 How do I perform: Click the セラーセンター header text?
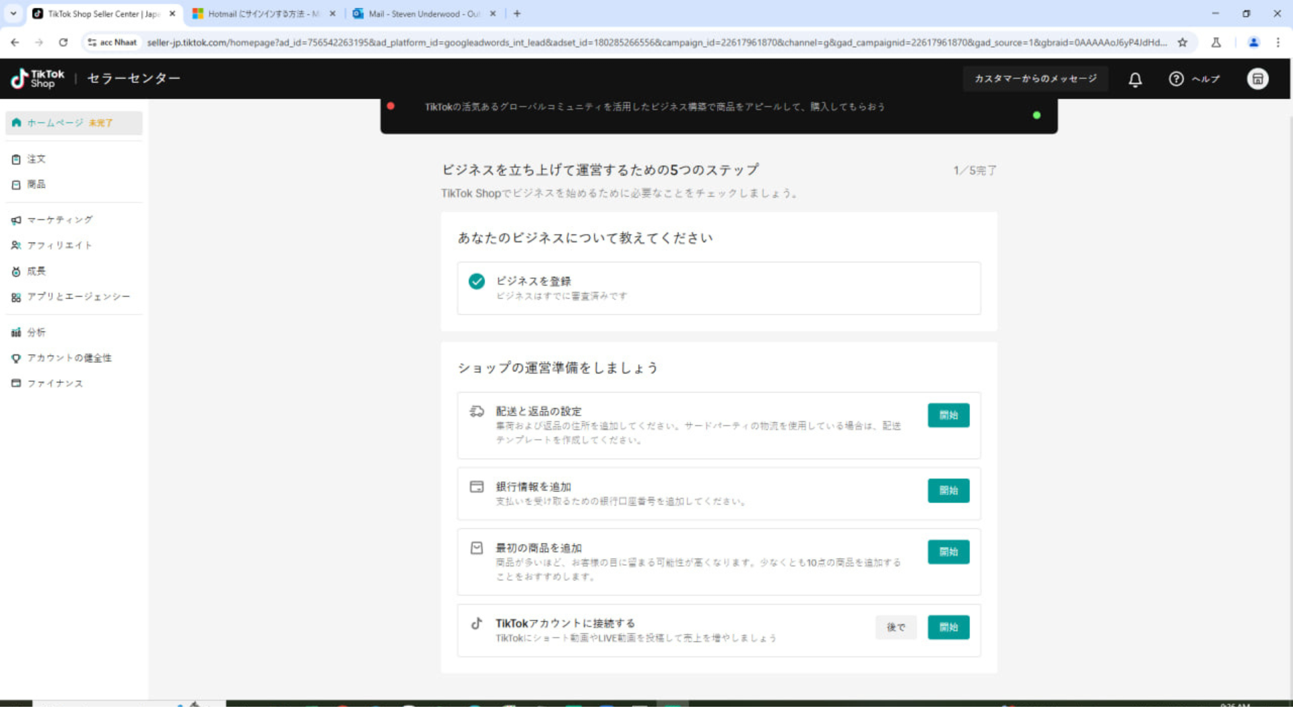click(x=133, y=79)
